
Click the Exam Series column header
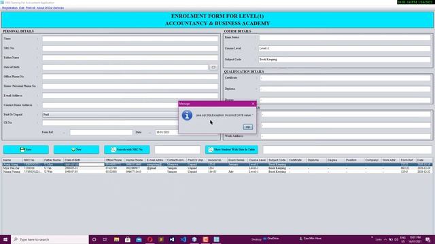[237, 160]
